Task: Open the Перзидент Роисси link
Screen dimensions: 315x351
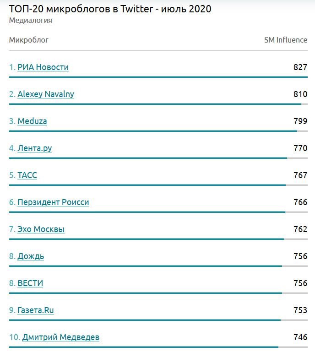Action: click(x=53, y=202)
